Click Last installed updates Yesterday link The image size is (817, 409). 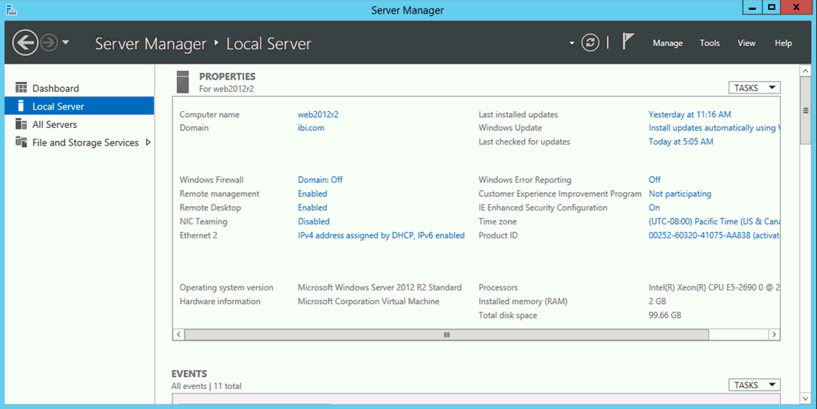(689, 115)
